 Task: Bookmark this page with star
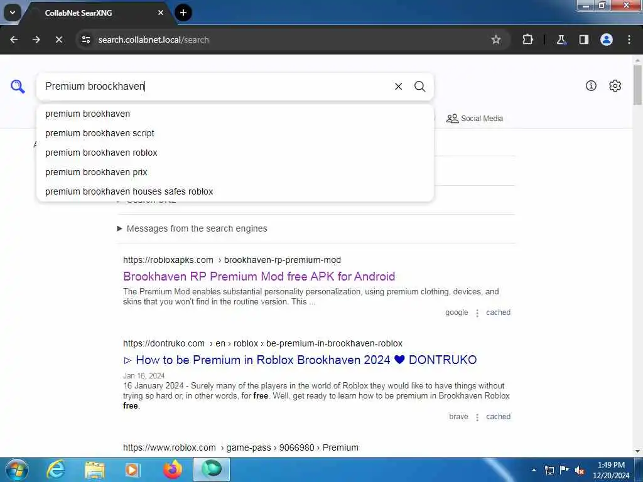[496, 40]
